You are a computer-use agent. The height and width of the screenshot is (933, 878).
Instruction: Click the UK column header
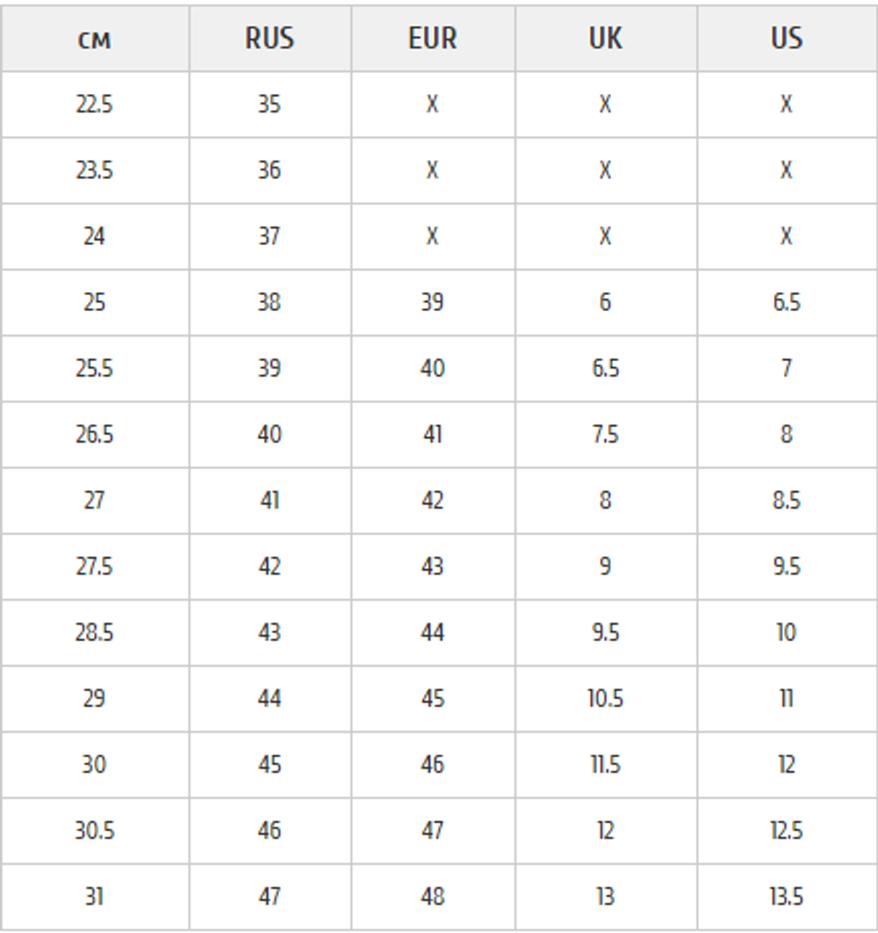605,40
